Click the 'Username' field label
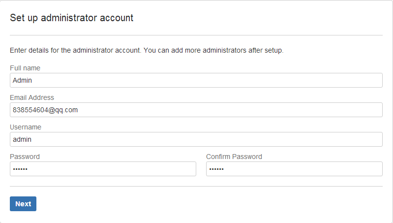 26,127
